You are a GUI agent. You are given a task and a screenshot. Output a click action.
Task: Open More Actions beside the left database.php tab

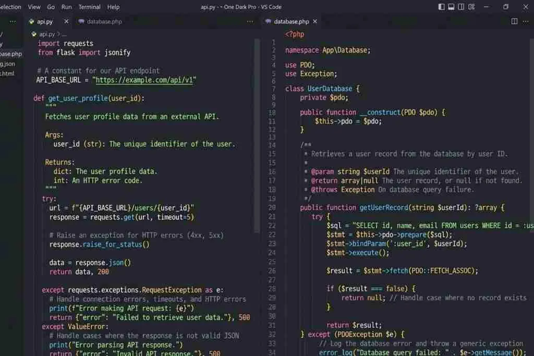(250, 21)
